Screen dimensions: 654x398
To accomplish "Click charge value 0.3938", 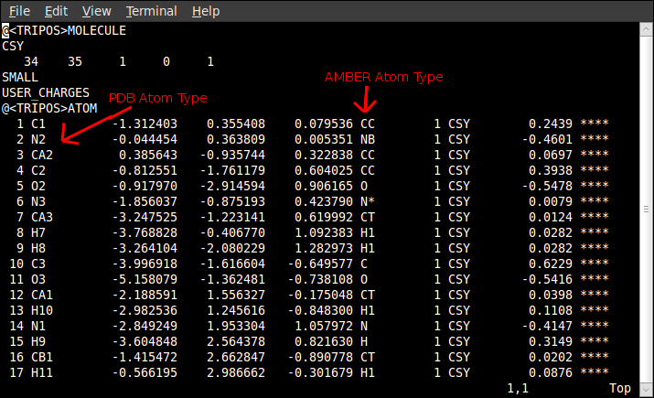I will [x=551, y=170].
